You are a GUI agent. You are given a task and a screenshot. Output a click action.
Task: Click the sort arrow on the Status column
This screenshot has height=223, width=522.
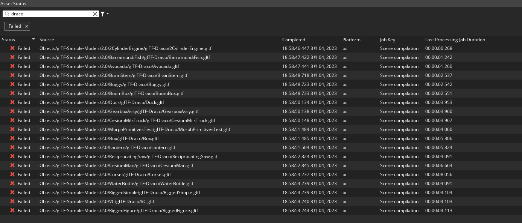click(33, 39)
